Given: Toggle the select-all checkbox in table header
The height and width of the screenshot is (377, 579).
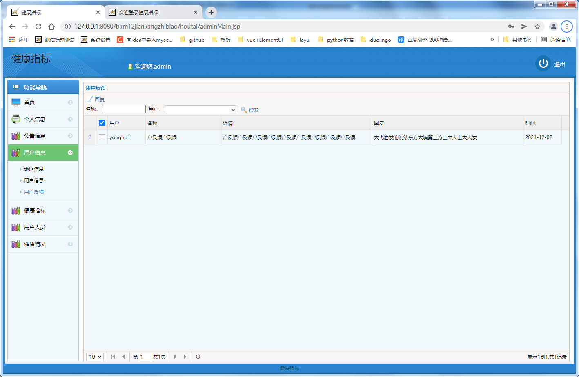Looking at the screenshot, I should point(102,123).
